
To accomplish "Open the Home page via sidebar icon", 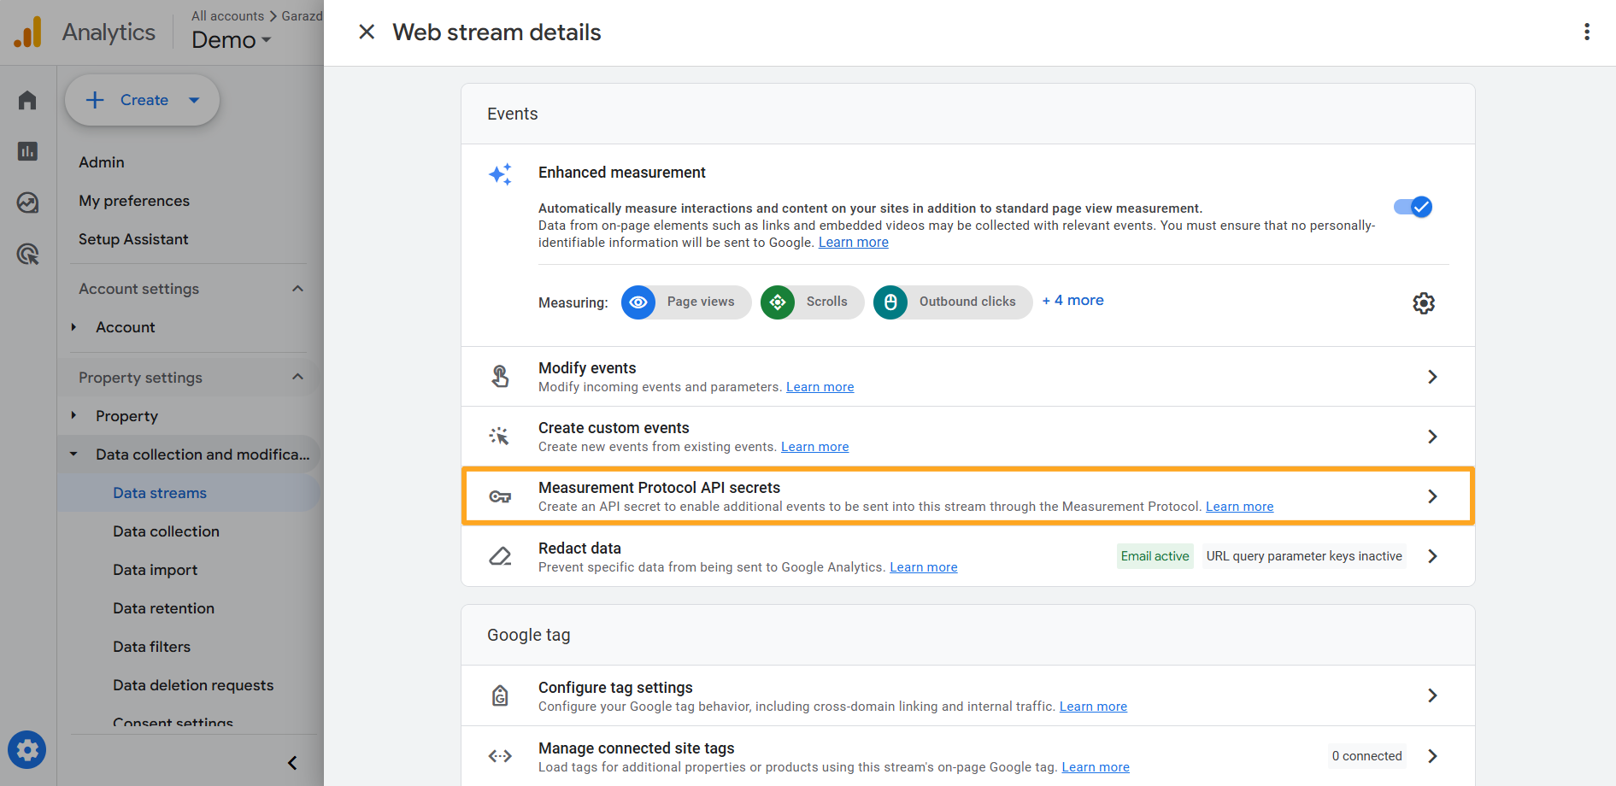I will tap(26, 100).
